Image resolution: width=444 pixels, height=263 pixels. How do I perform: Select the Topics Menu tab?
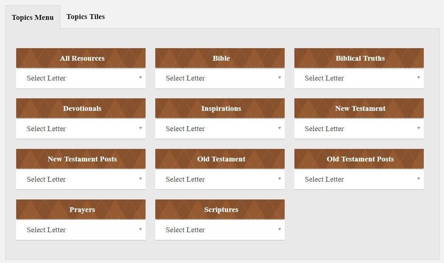33,17
